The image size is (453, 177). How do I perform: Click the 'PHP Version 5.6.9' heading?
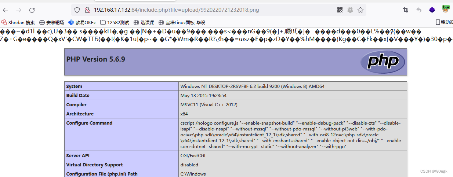coord(96,59)
